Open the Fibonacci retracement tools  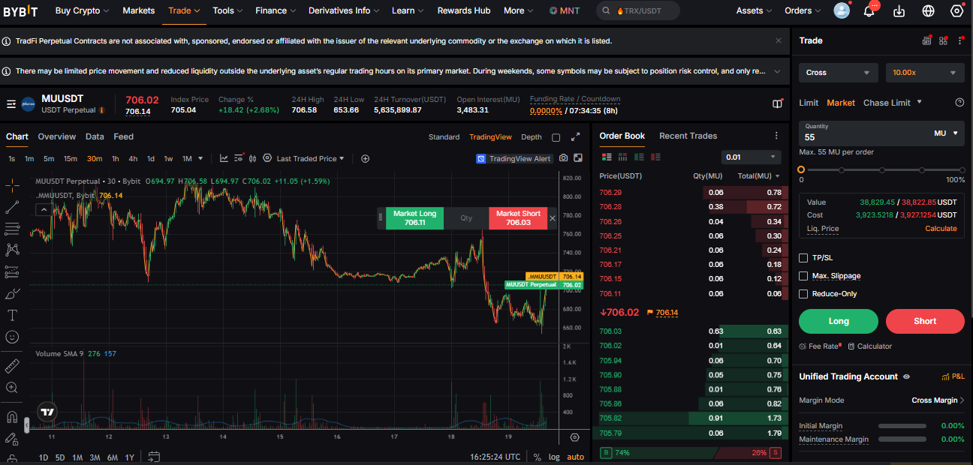(x=12, y=229)
